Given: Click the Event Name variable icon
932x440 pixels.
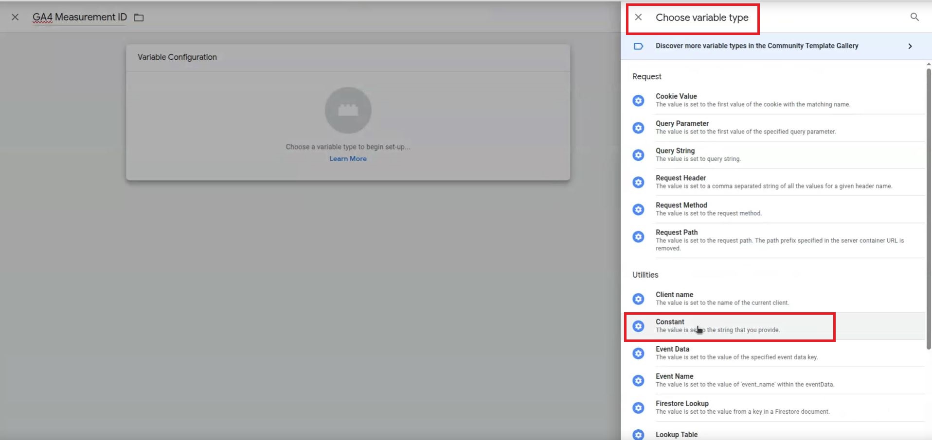Looking at the screenshot, I should (x=638, y=380).
